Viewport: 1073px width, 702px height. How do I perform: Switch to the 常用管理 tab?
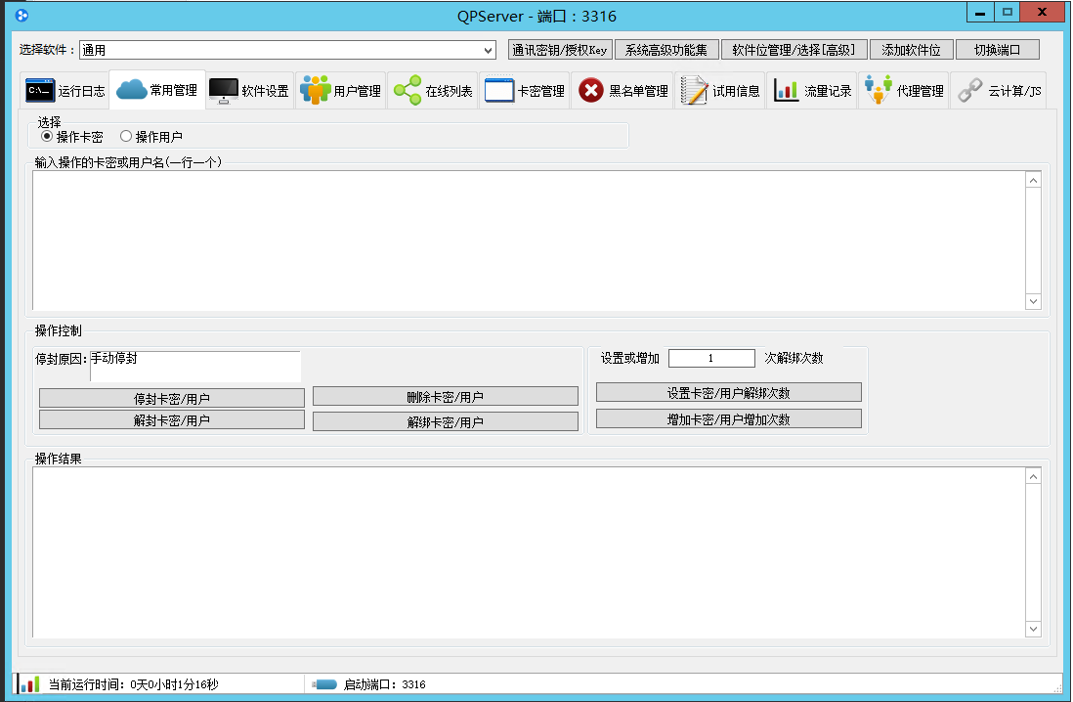[x=157, y=91]
